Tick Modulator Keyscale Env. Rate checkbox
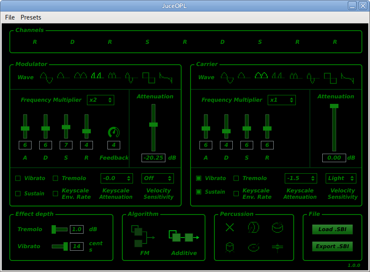The image size is (370, 272). click(55, 194)
